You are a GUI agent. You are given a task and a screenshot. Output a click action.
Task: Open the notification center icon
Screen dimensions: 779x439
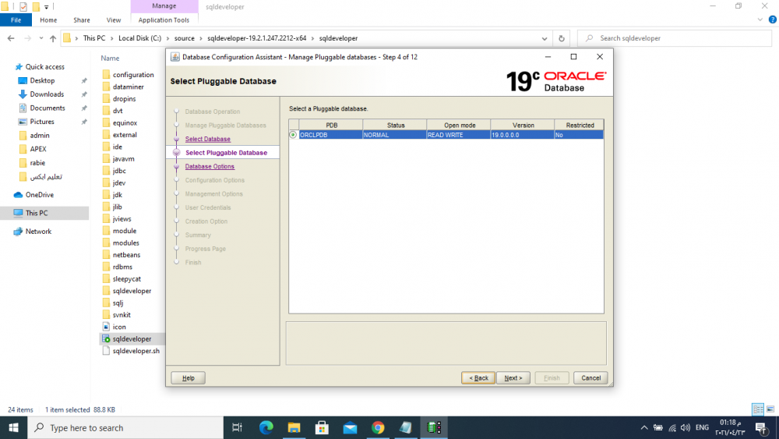click(760, 427)
